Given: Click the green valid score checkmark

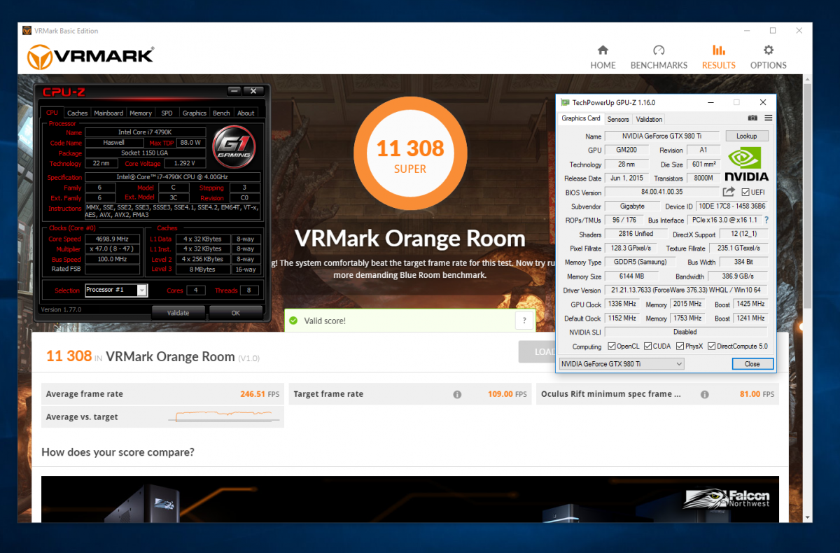Looking at the screenshot, I should pyautogui.click(x=294, y=321).
